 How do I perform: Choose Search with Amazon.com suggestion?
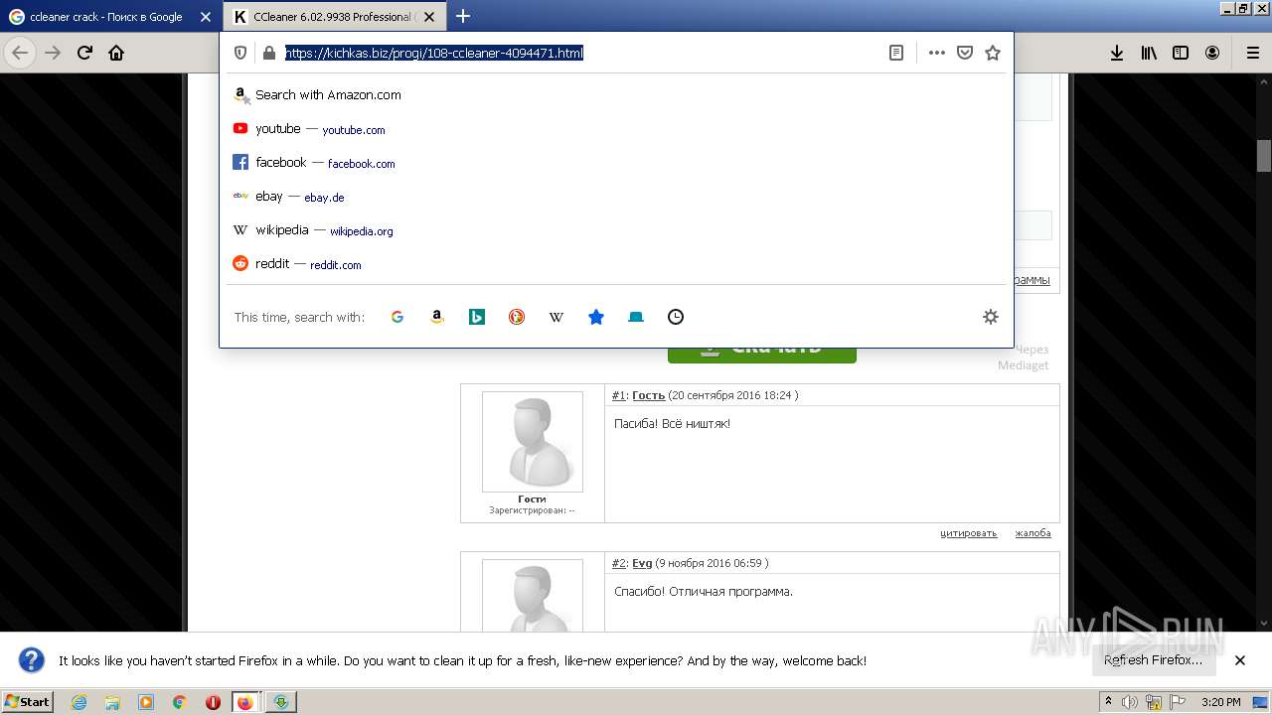click(x=616, y=95)
